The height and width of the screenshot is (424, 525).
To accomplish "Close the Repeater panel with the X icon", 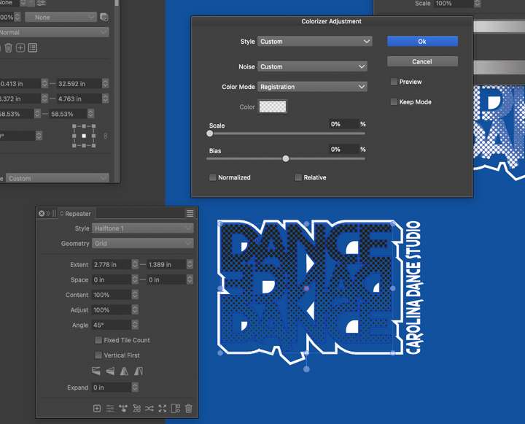I will point(42,214).
